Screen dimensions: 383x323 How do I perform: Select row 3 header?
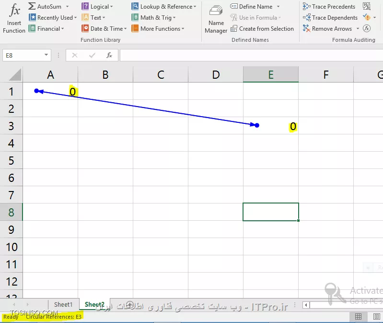(x=11, y=126)
